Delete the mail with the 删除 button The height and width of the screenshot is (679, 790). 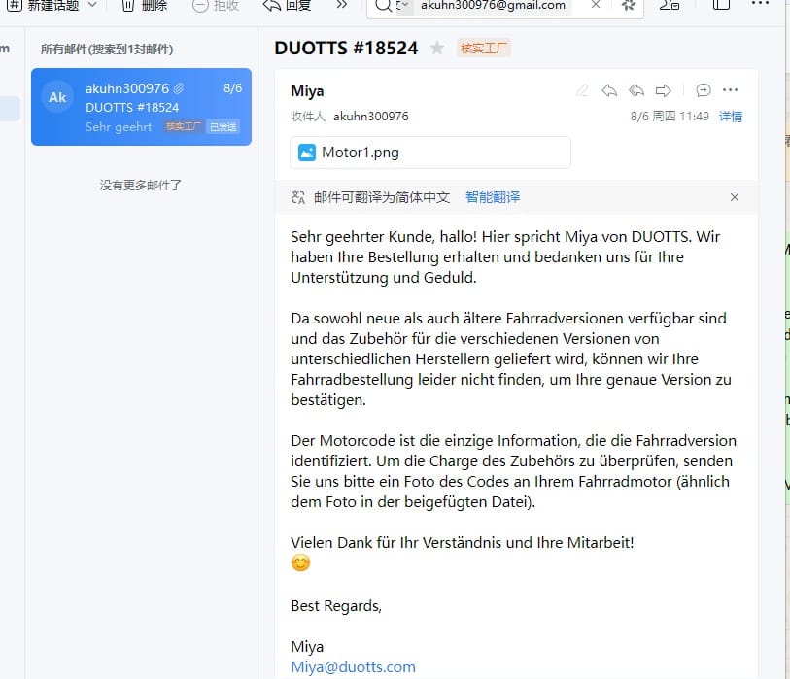tap(145, 6)
